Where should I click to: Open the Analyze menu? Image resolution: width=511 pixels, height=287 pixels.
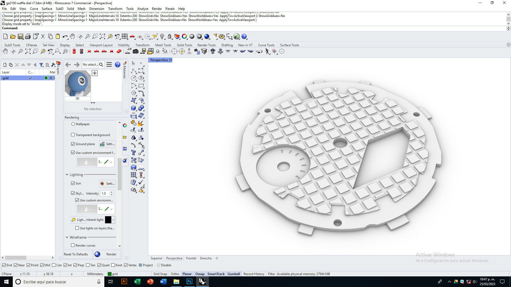click(x=143, y=9)
